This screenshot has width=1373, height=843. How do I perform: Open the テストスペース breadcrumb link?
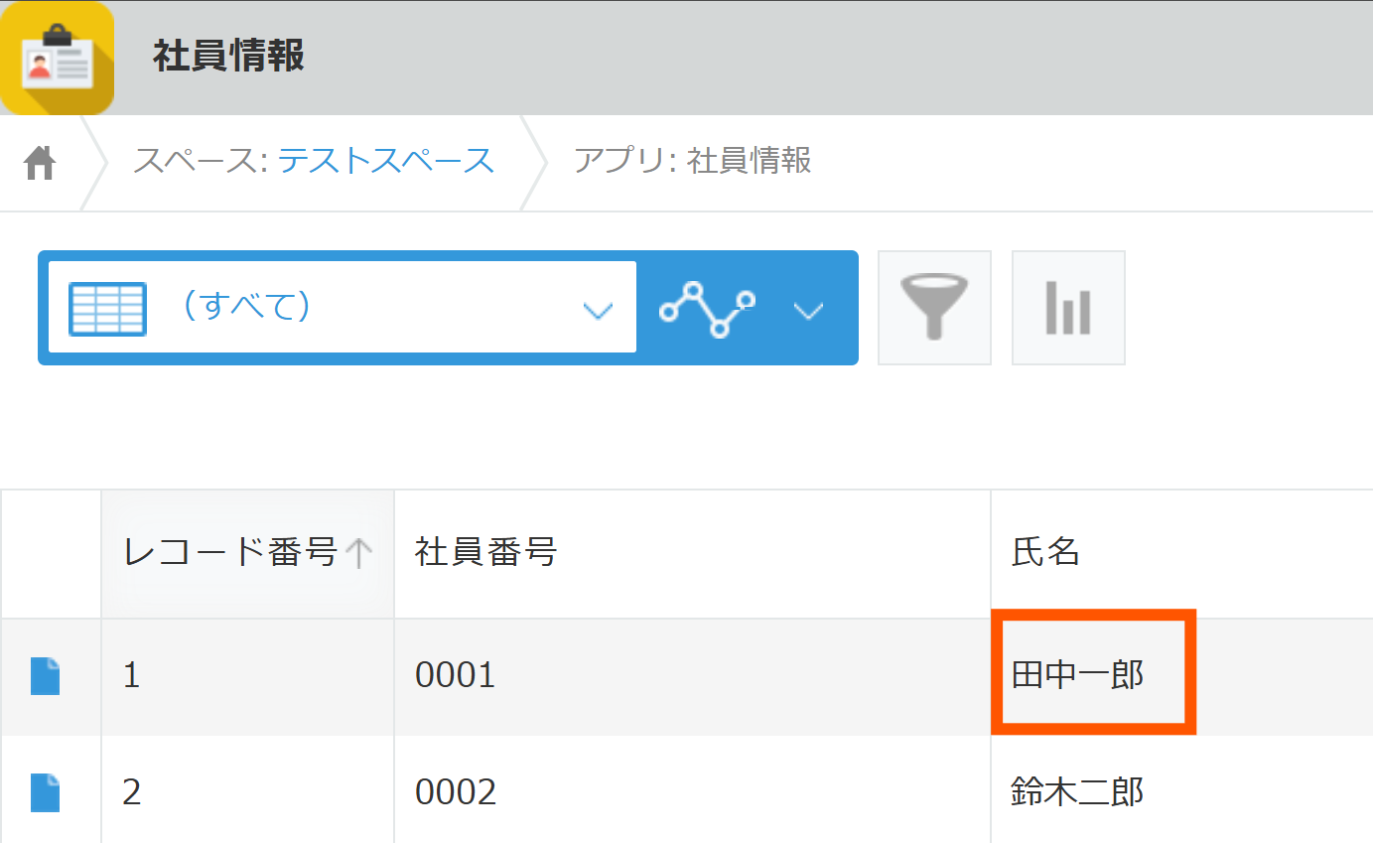(385, 160)
